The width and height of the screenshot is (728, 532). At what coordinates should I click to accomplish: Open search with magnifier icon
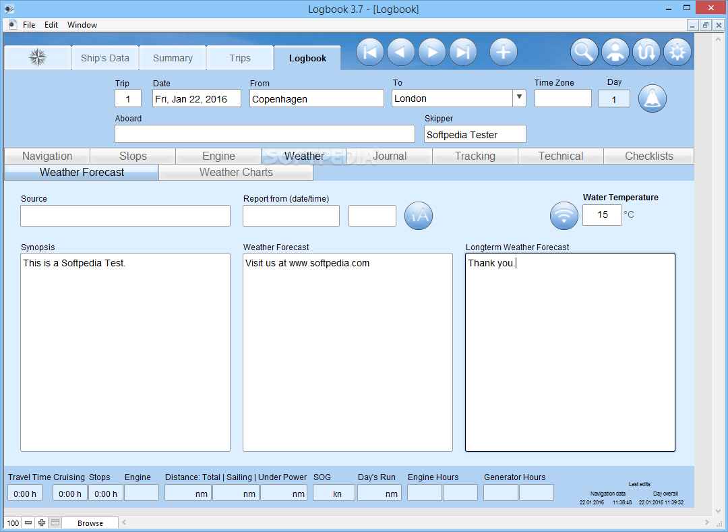(x=584, y=52)
